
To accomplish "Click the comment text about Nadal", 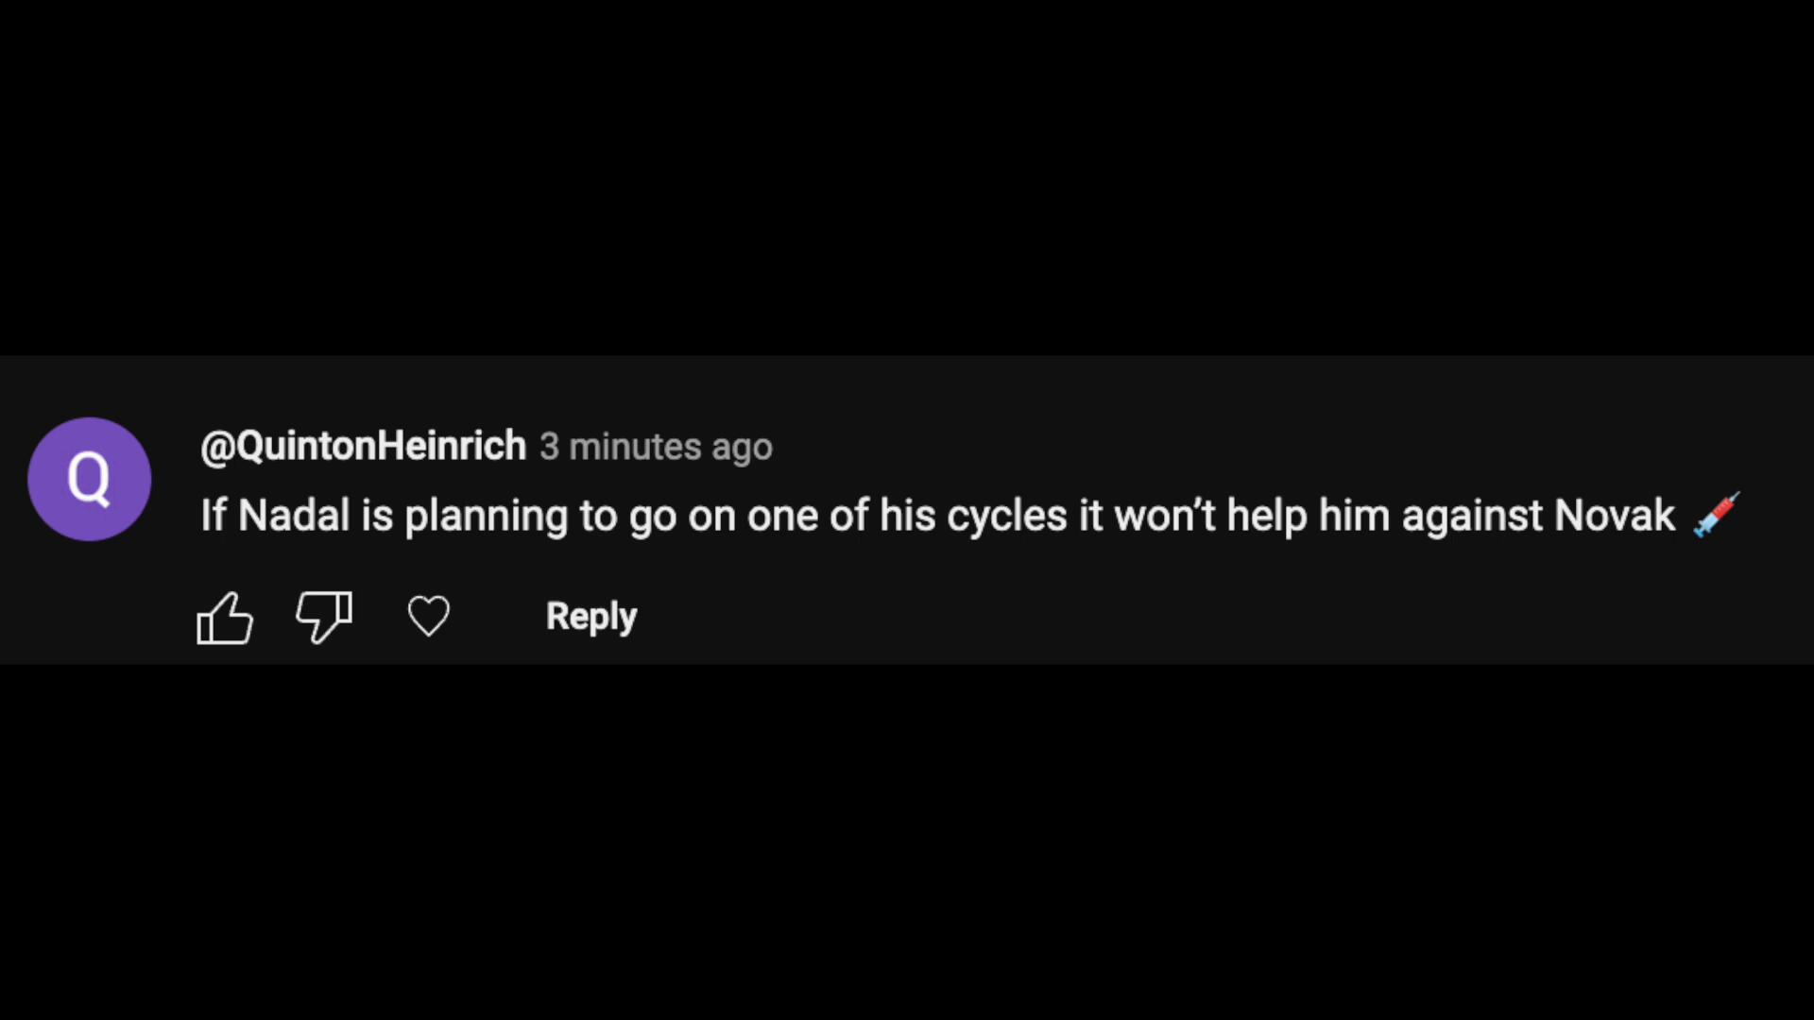I will coord(935,516).
